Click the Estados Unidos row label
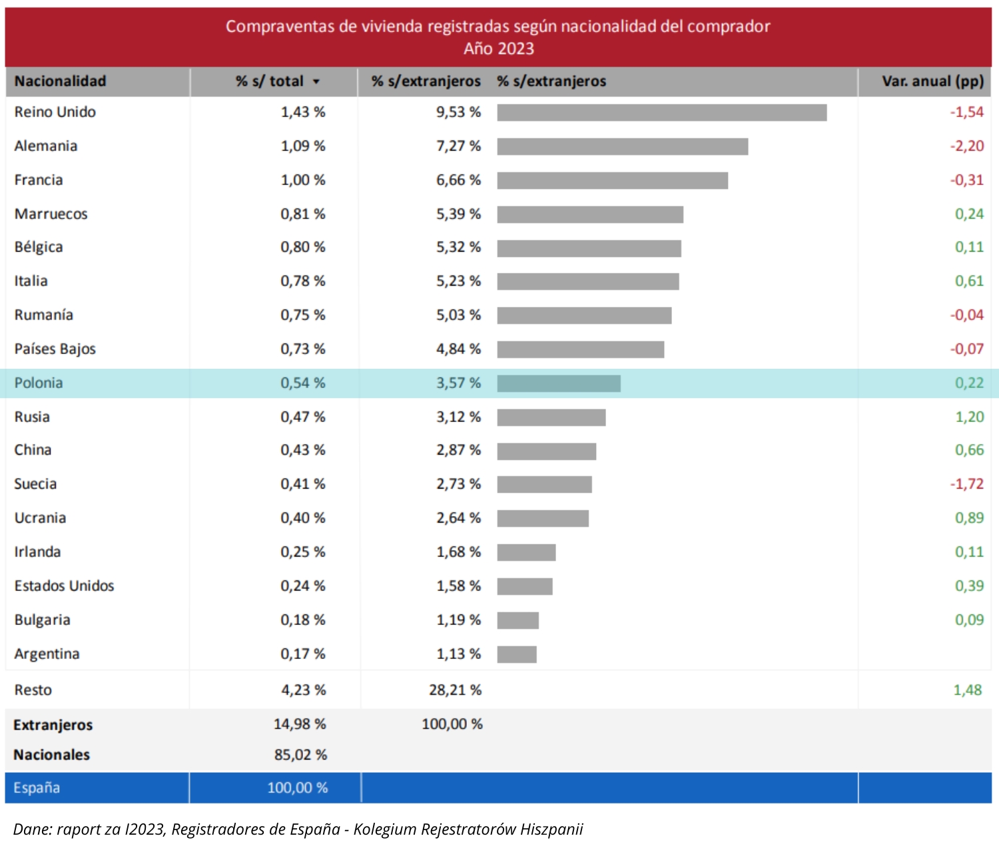 click(x=65, y=586)
